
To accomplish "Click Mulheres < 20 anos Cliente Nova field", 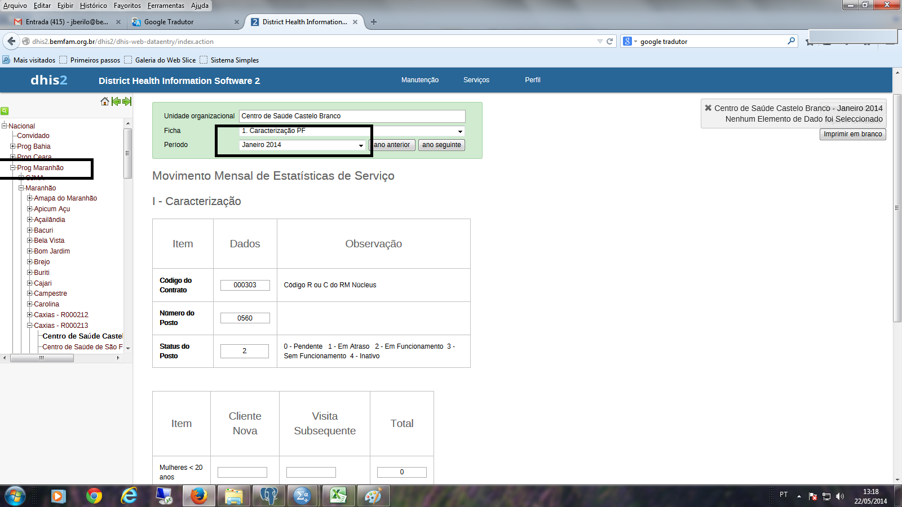I will pyautogui.click(x=242, y=472).
